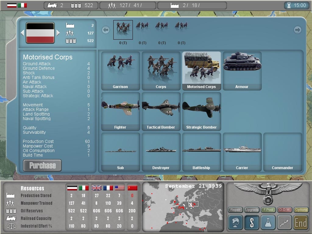Toggle the Strategic Bomber tile
The width and height of the screenshot is (312, 234).
click(201, 111)
